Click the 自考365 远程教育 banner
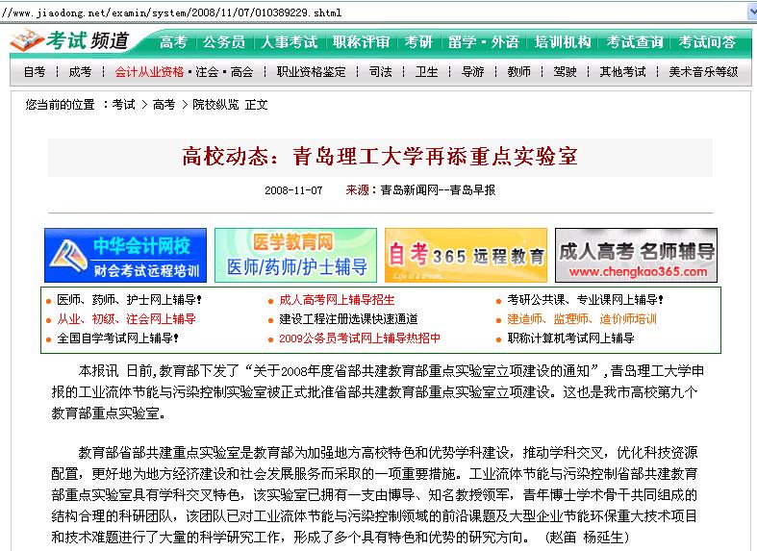757x551 pixels. 466,255
